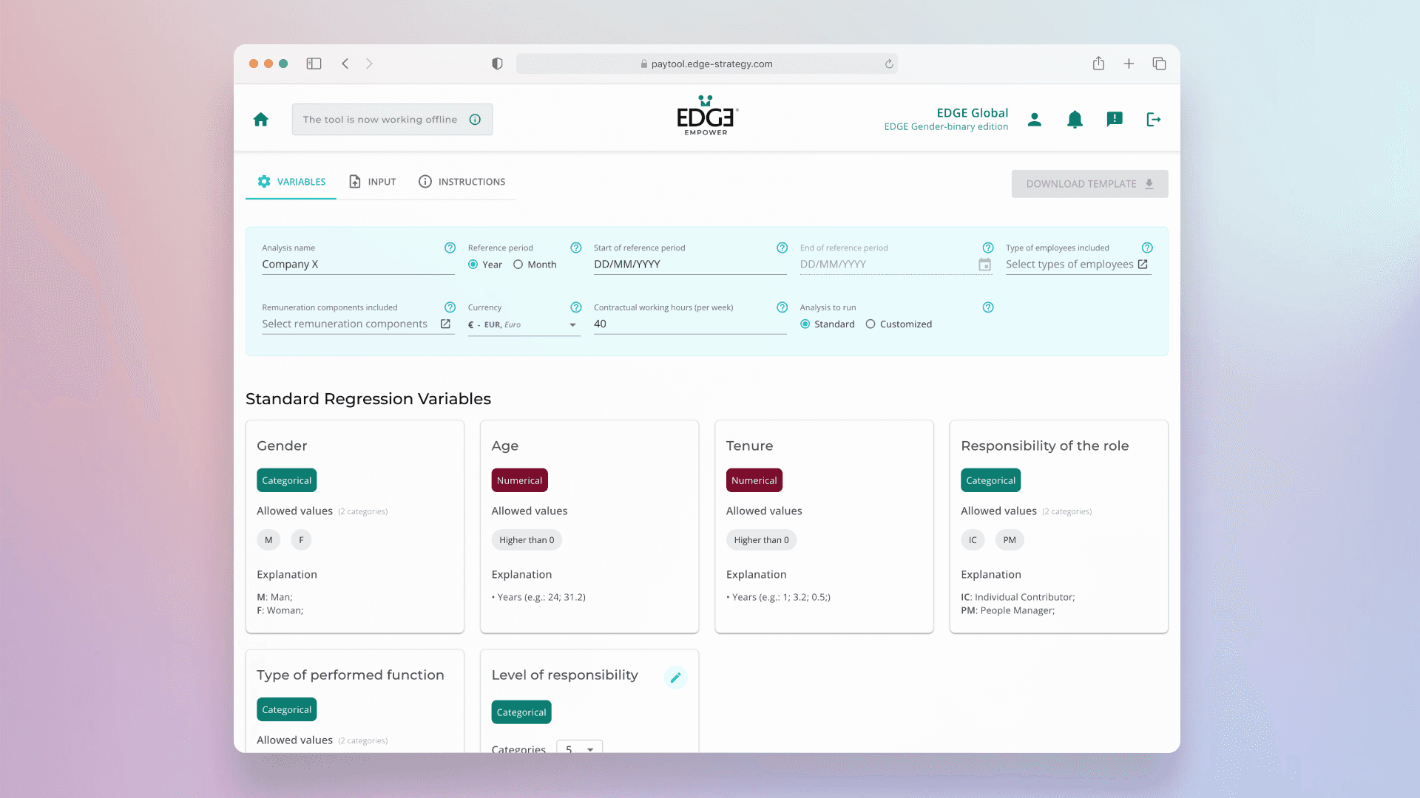This screenshot has height=798, width=1420.
Task: Select the Month reference period option
Action: 518,265
